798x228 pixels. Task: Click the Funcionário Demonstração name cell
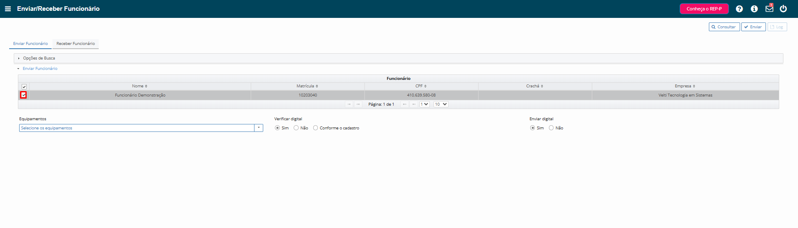coord(140,95)
